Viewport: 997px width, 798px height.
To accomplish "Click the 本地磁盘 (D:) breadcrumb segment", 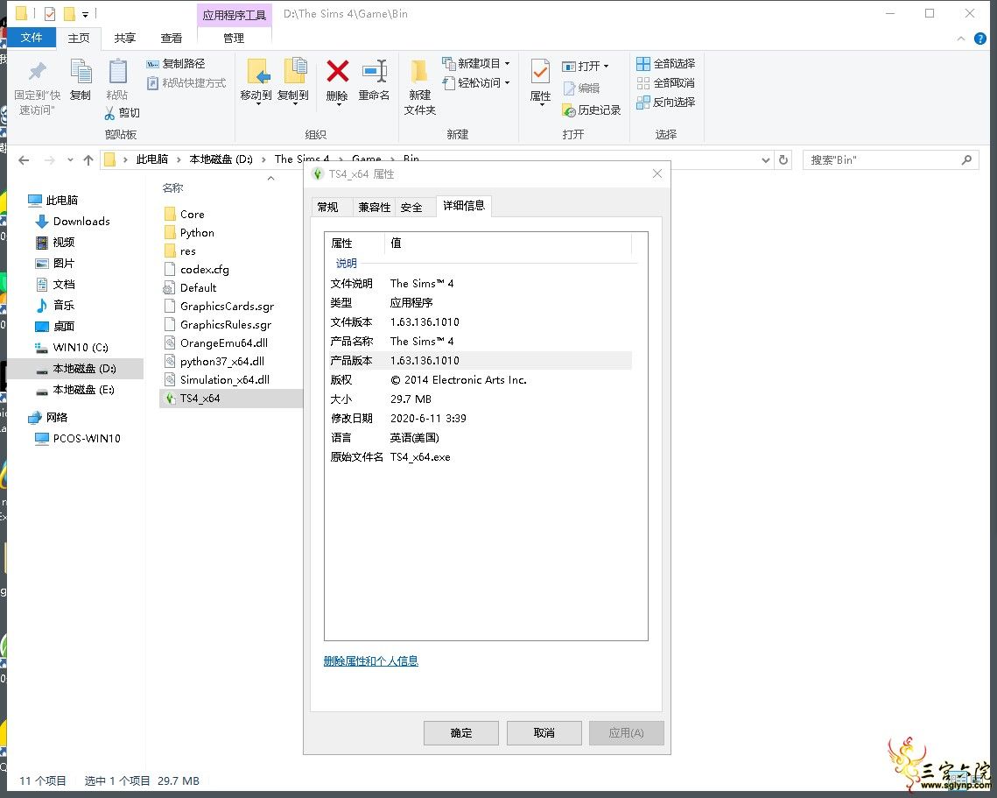I will click(x=221, y=159).
